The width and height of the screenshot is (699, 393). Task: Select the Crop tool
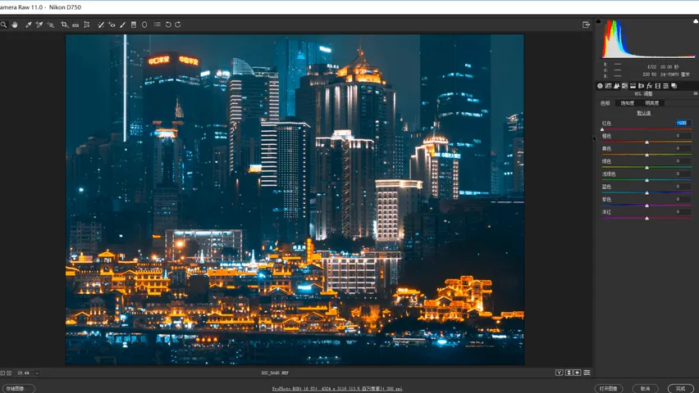[x=64, y=25]
